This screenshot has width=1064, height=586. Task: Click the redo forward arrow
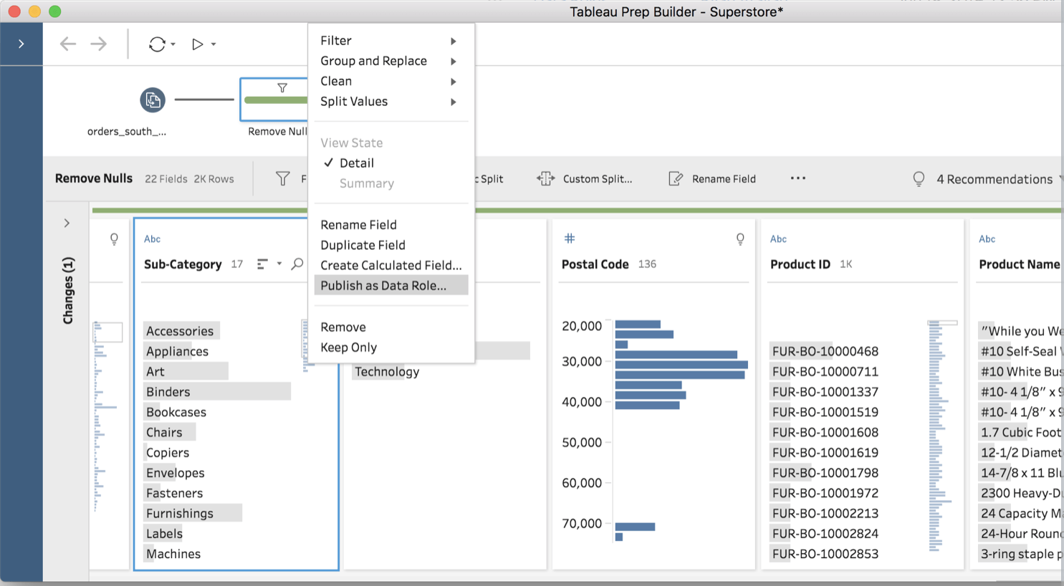click(x=99, y=44)
